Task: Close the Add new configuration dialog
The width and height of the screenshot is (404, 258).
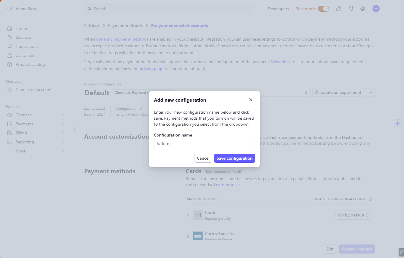Action: [x=251, y=100]
